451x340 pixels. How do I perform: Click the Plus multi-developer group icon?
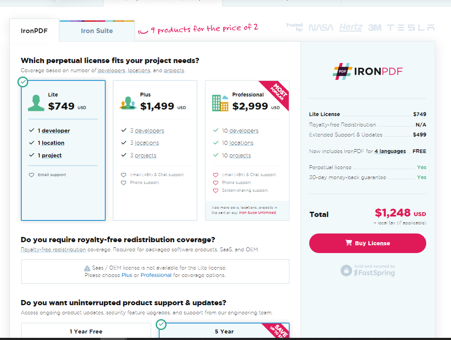(x=128, y=103)
